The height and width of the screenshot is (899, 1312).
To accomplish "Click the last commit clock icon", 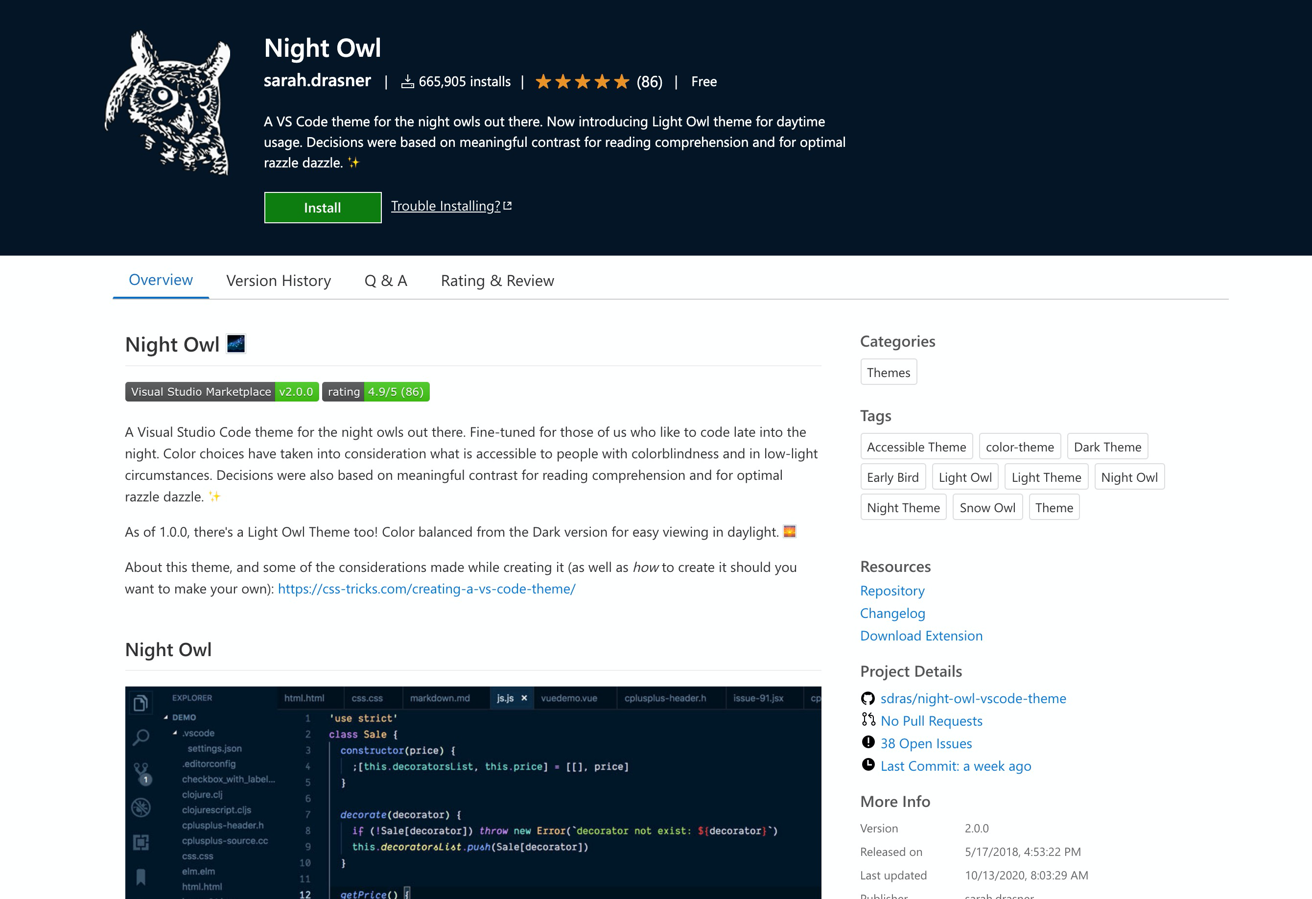I will [867, 765].
